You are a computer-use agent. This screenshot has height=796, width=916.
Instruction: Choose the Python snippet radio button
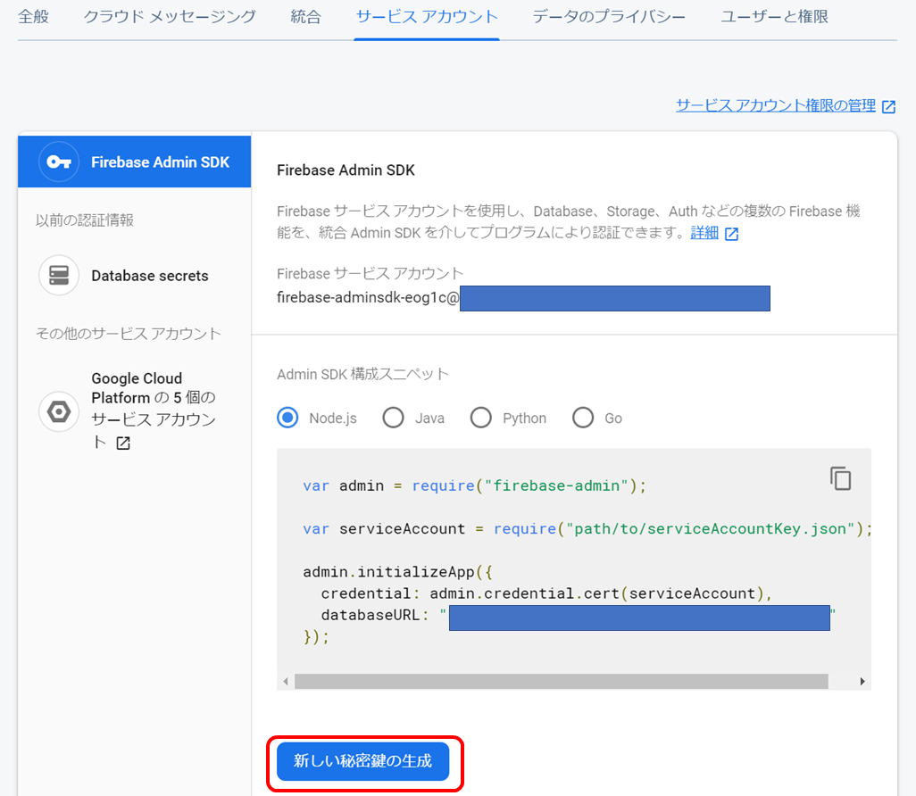tap(481, 418)
